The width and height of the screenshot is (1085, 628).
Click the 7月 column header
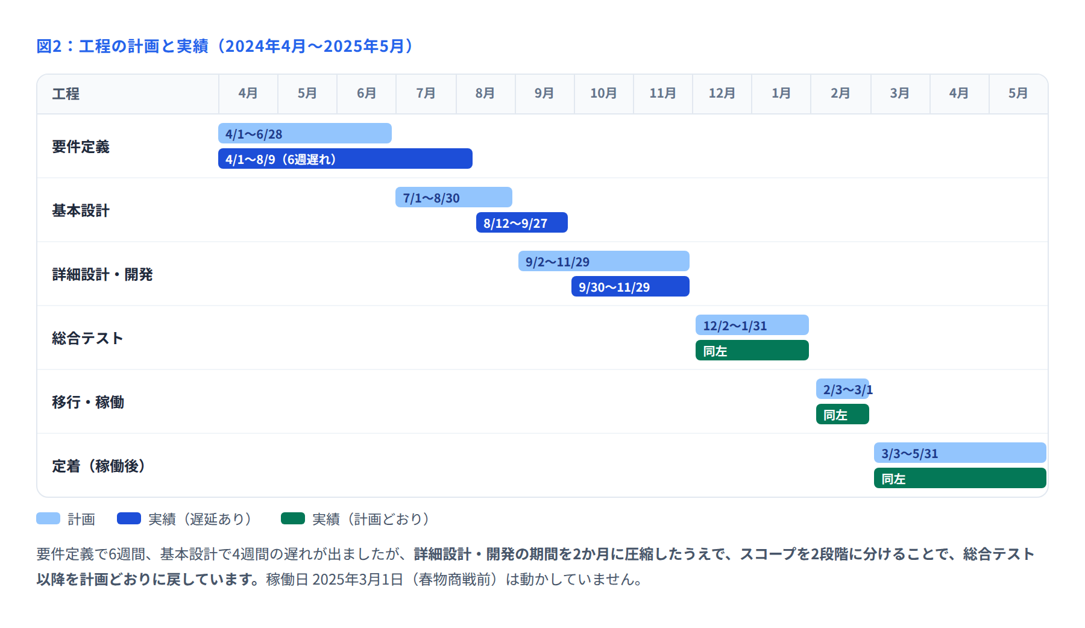[426, 93]
